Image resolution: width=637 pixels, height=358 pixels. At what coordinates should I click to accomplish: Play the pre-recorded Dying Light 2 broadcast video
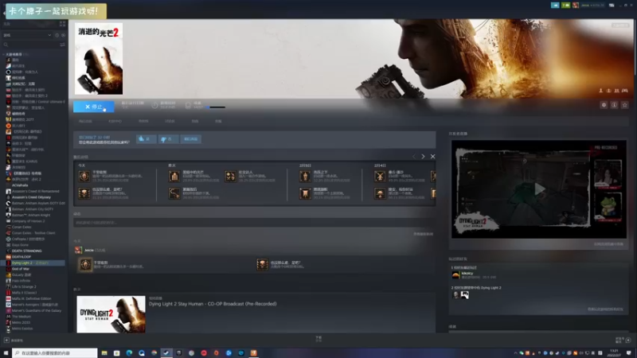[x=539, y=189]
